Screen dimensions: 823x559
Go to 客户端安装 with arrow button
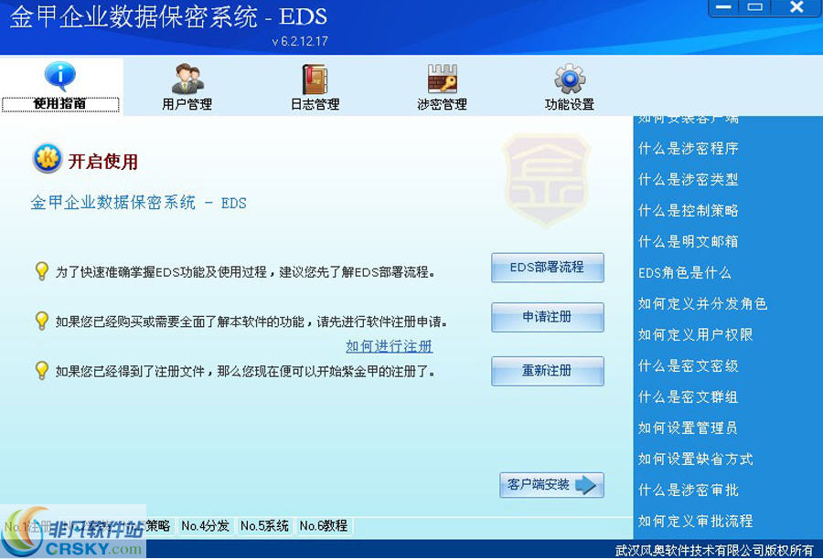tap(551, 485)
